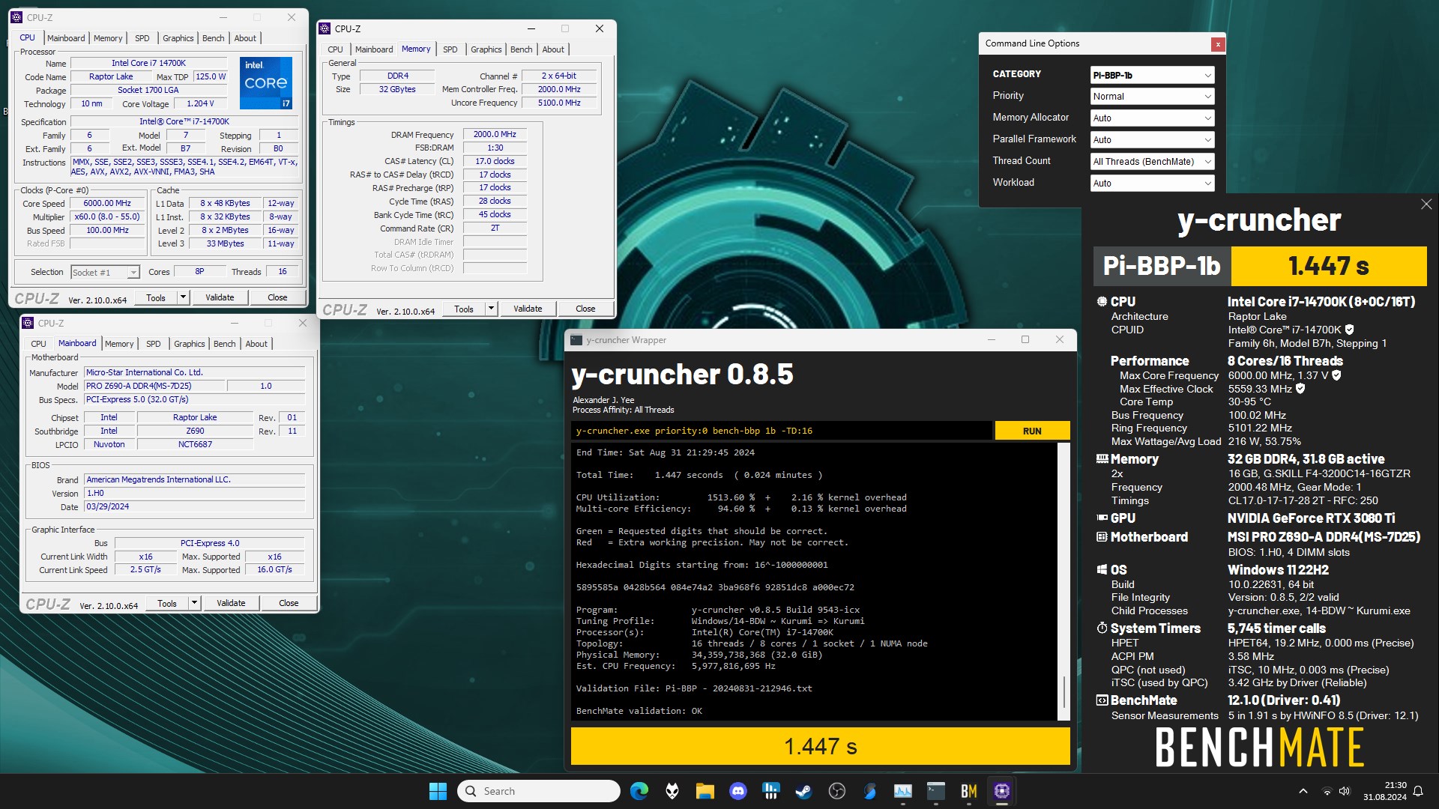Viewport: 1439px width, 809px height.
Task: Click the Windows taskbar Search box
Action: coord(539,791)
